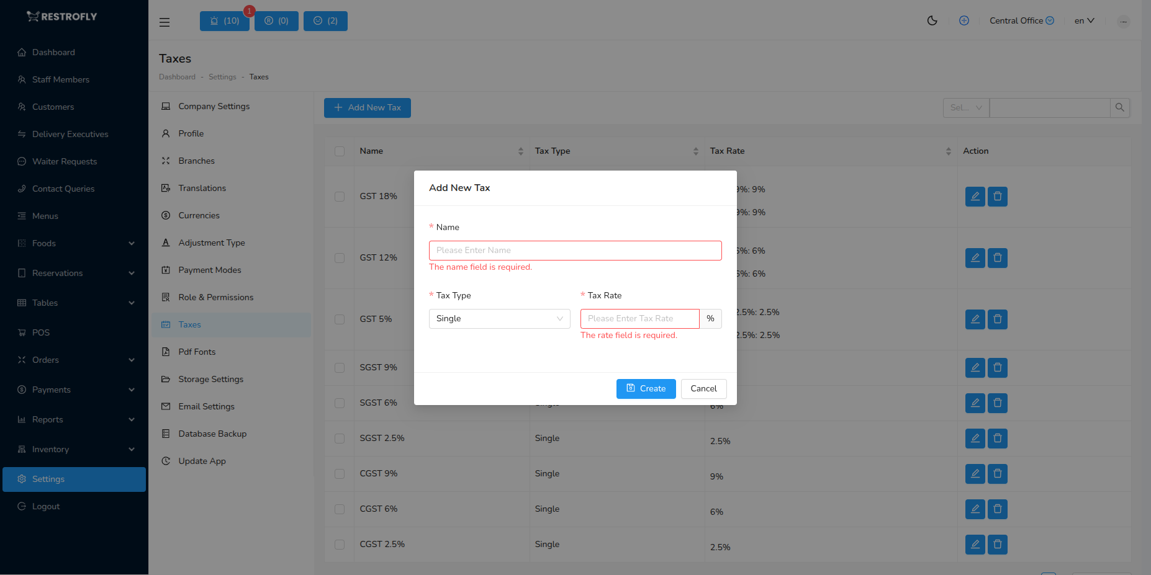Delete the SGST 9% tax with trash icon
1151x575 pixels.
998,367
